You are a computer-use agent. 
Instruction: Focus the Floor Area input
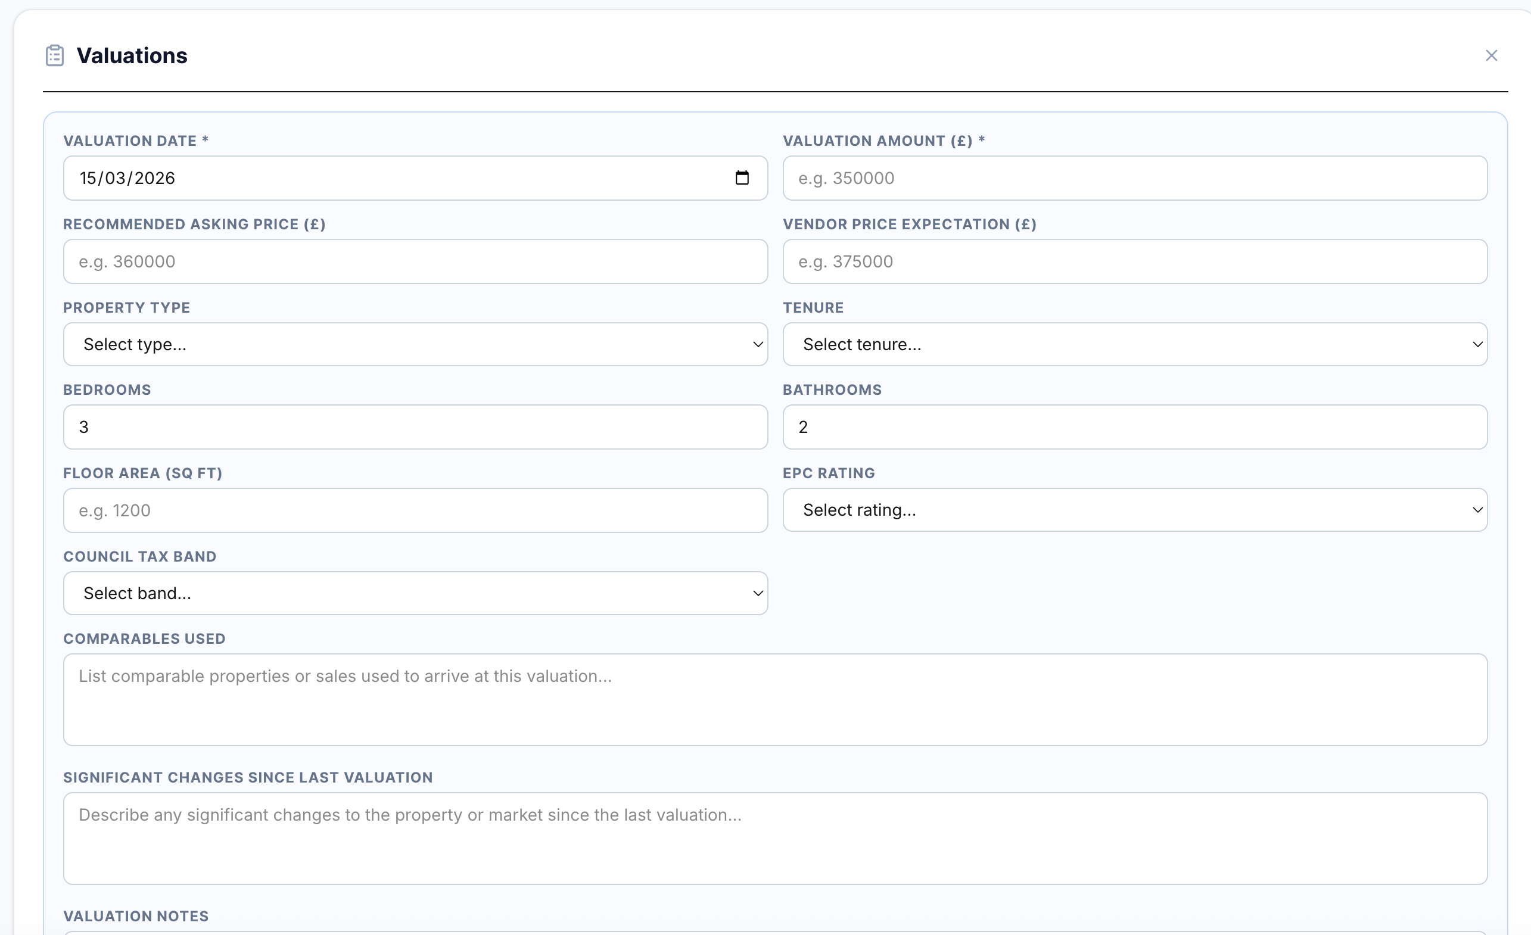(415, 511)
